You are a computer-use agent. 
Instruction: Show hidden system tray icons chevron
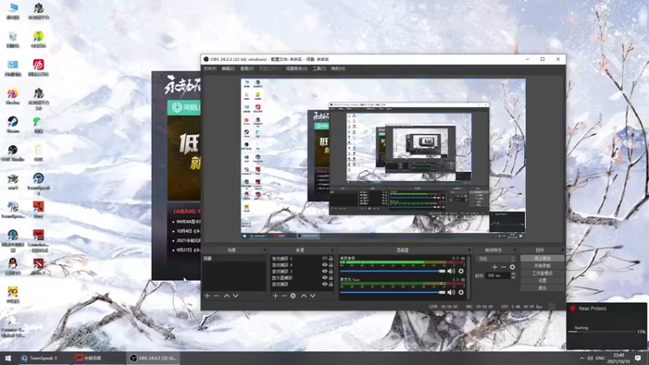point(582,358)
